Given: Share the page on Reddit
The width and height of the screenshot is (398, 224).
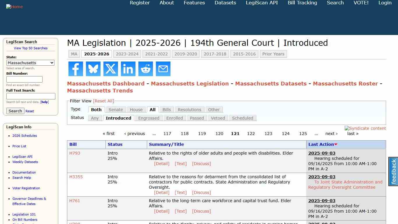Looking at the screenshot, I should (145, 69).
